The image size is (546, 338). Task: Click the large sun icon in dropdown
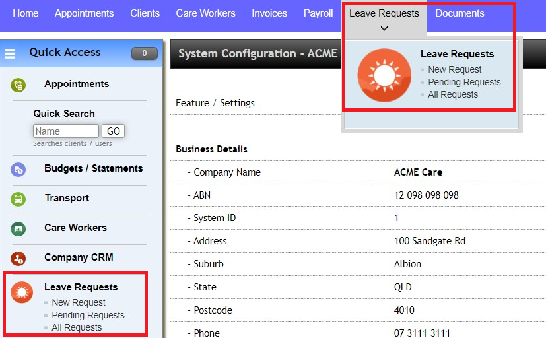click(384, 75)
